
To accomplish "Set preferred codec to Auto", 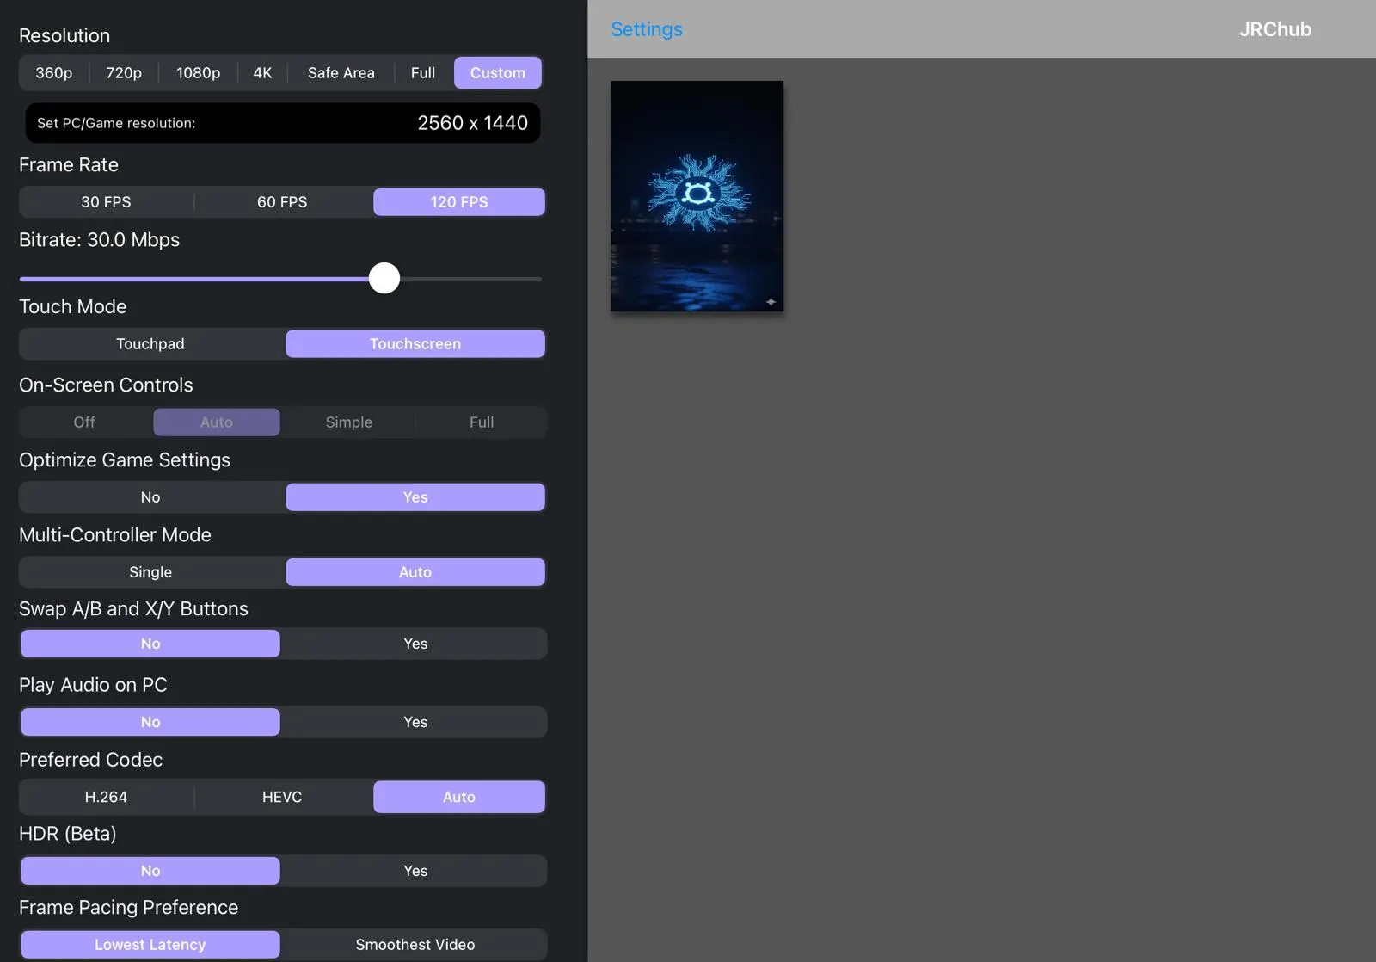I will pos(459,798).
